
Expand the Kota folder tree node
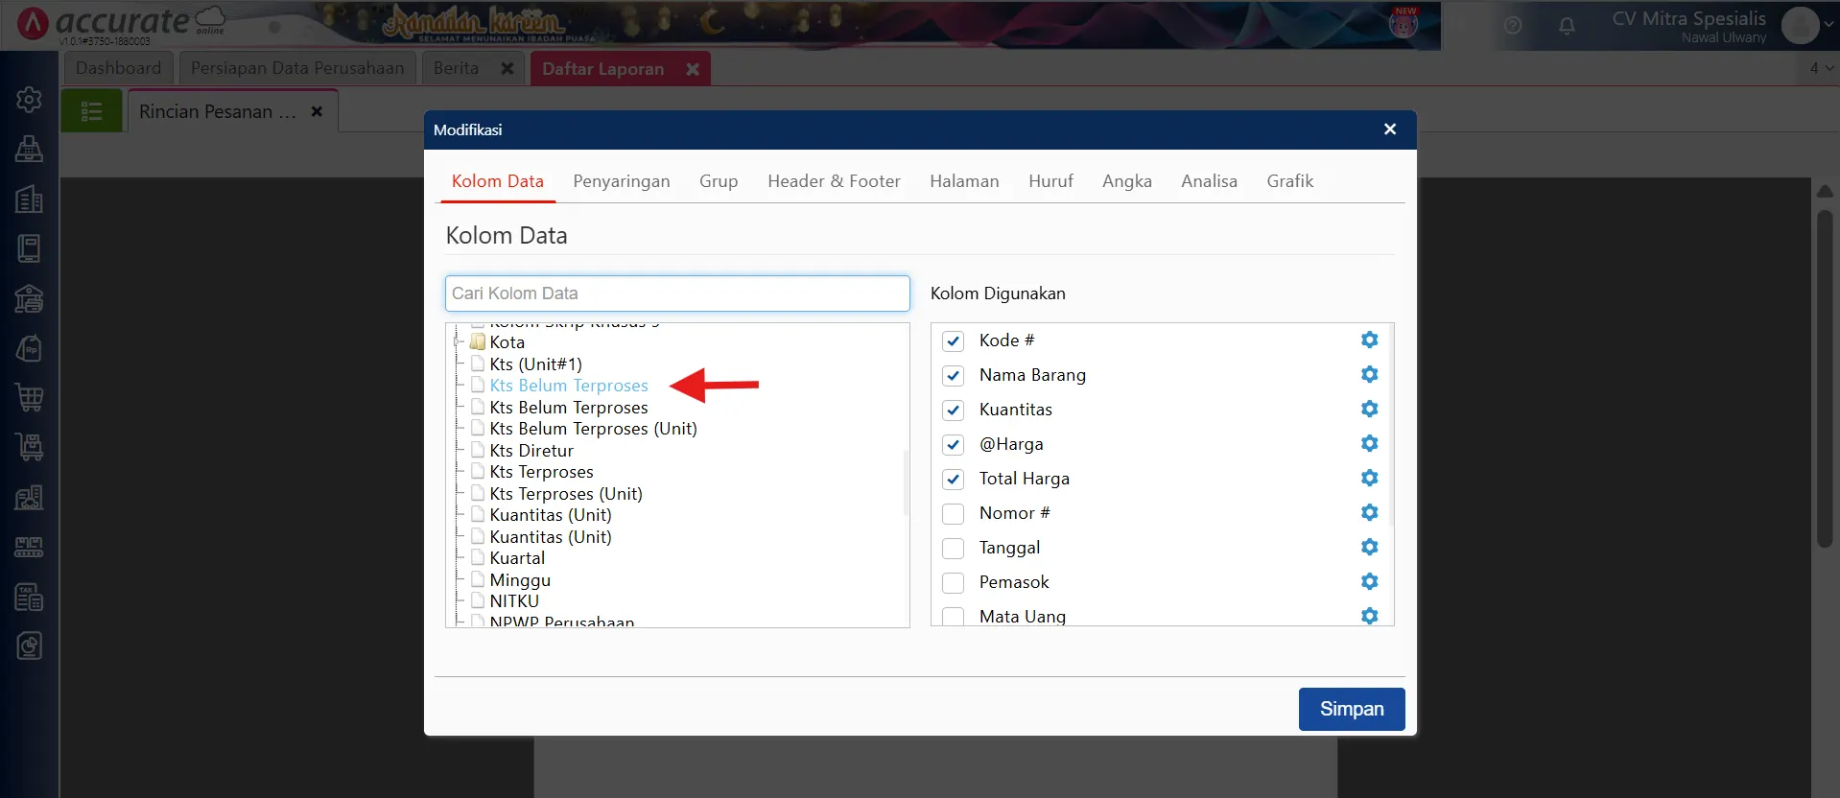coord(460,342)
